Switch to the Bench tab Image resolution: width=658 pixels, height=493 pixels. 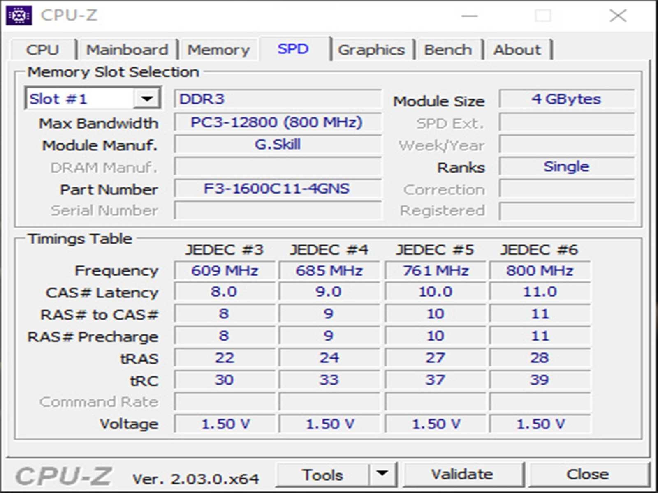[448, 50]
